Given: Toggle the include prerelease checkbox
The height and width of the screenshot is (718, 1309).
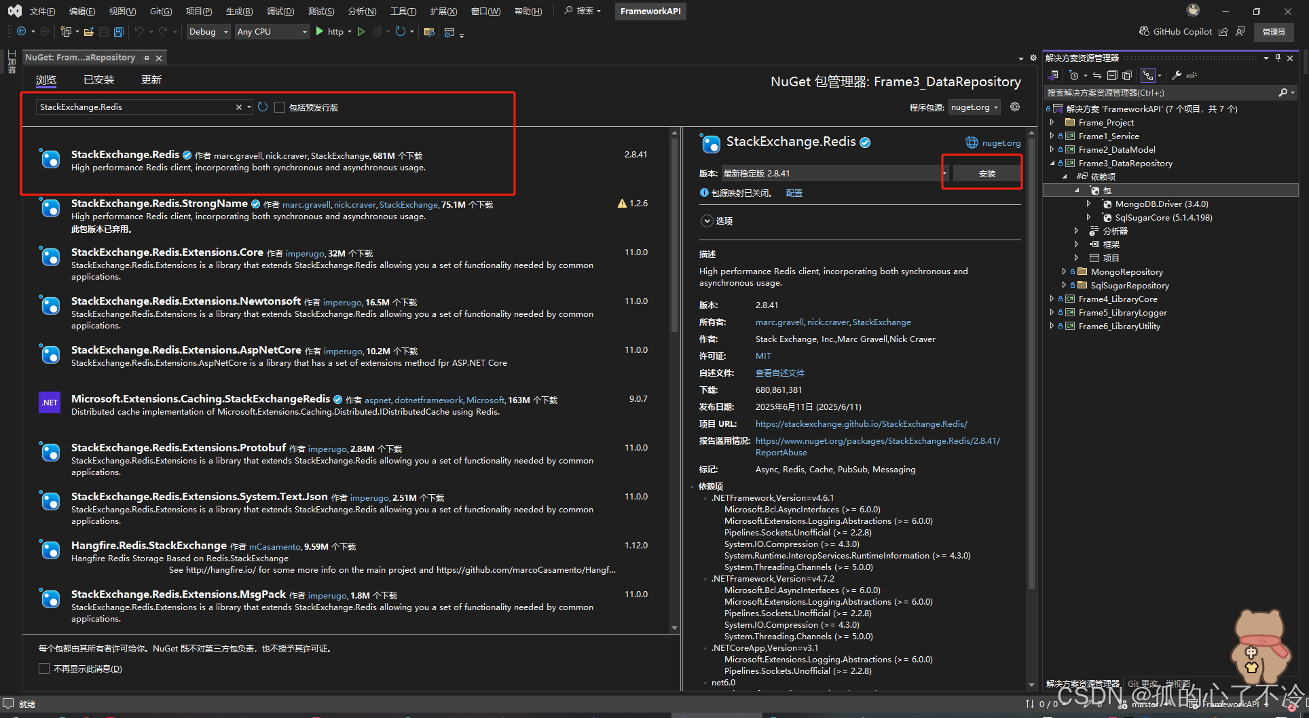Looking at the screenshot, I should (x=280, y=107).
